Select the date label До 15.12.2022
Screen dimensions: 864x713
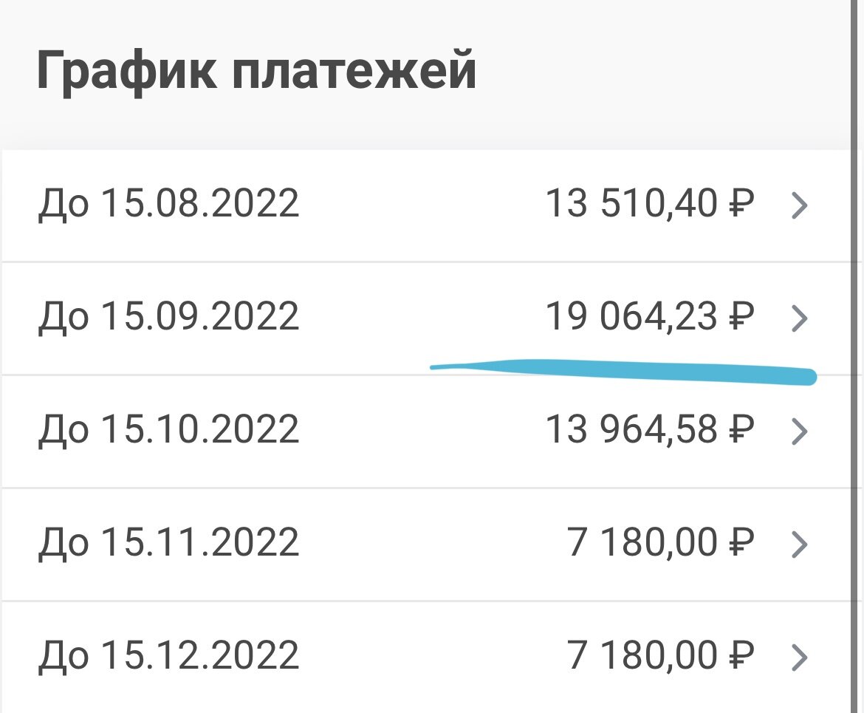click(x=170, y=655)
